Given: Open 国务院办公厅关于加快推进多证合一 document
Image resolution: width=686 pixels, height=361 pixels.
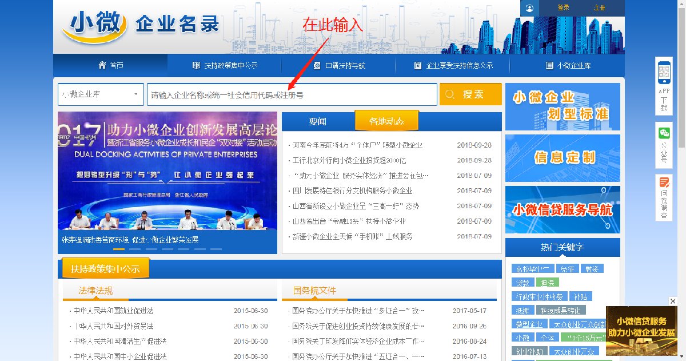Looking at the screenshot, I should pos(358,311).
